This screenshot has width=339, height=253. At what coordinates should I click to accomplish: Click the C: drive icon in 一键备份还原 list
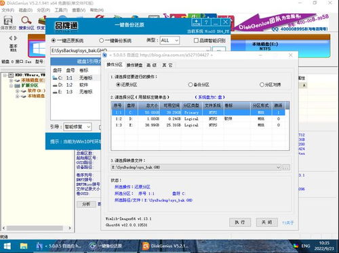(55, 78)
